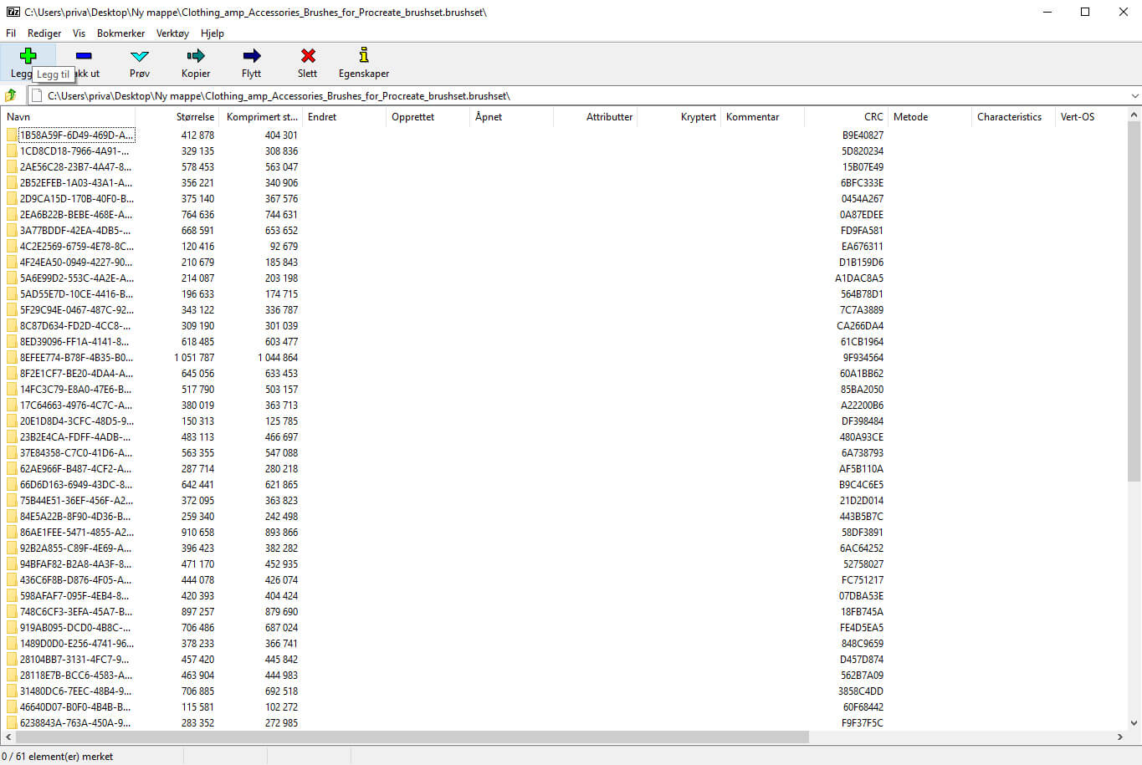
Task: Select folder 8C87D634-FD2D-4CC8-...
Action: (x=75, y=326)
